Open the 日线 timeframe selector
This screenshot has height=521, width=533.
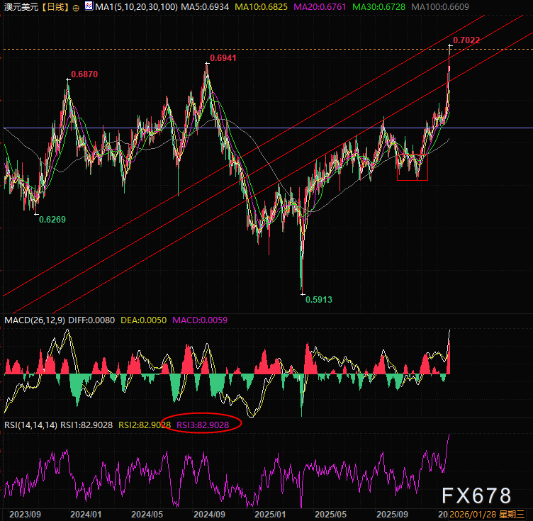[x=55, y=6]
